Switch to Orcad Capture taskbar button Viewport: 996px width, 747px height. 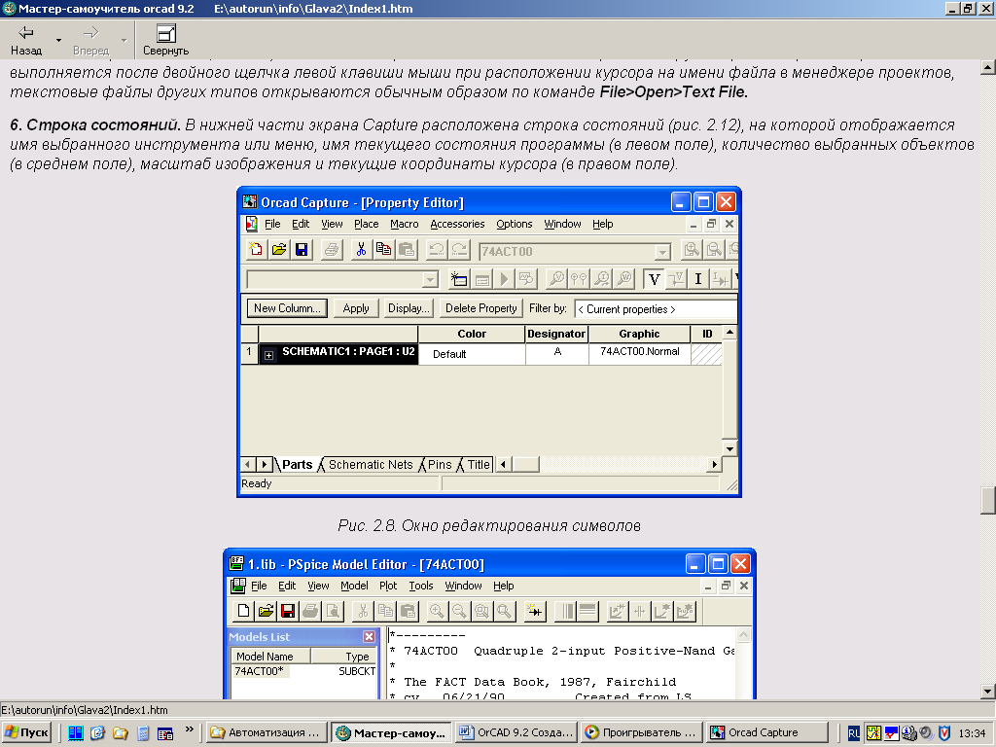click(x=768, y=732)
